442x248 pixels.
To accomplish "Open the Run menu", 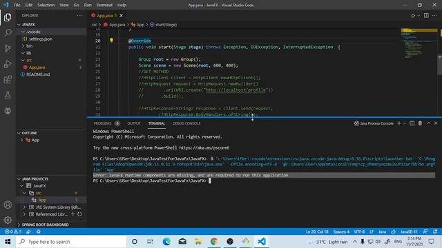I will point(88,5).
